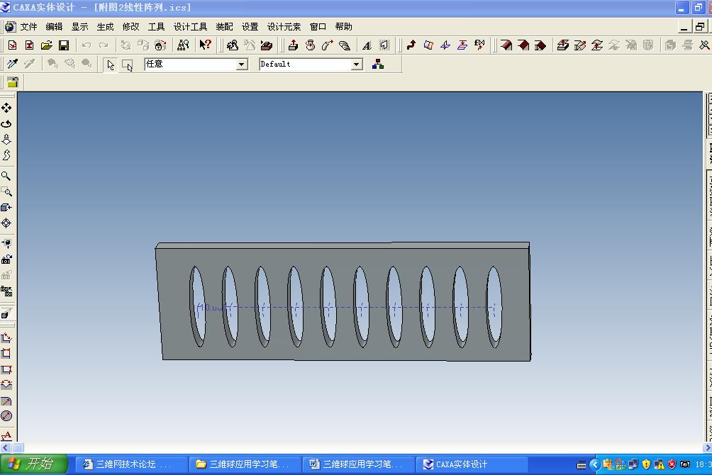
Task: Open the 工具 menu
Action: coord(156,27)
